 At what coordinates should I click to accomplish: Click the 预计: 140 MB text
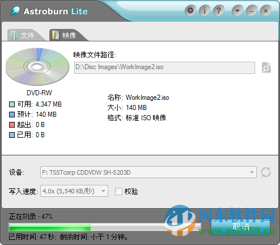37,115
